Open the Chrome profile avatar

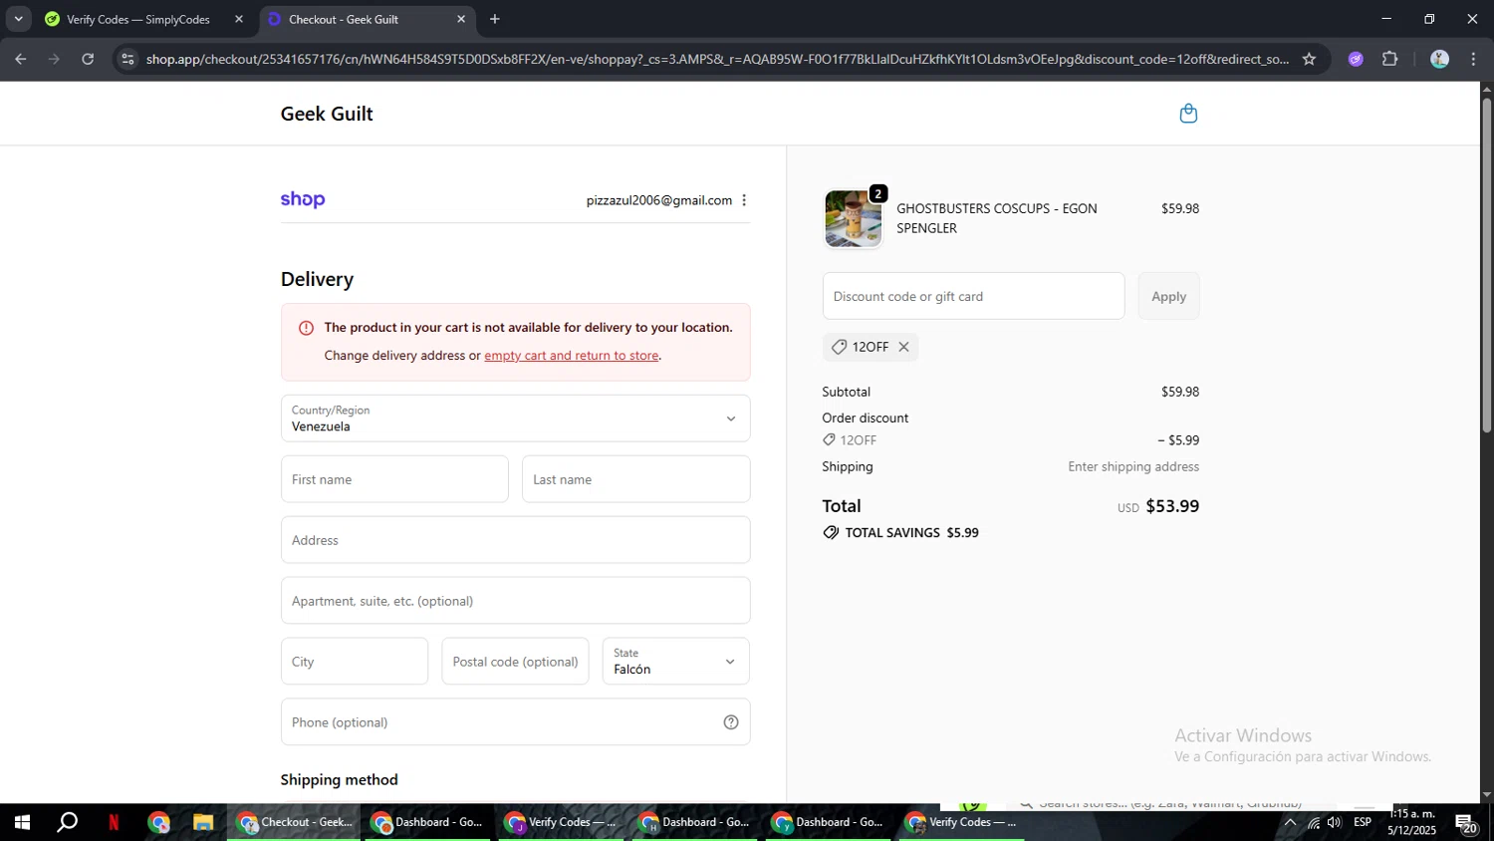tap(1439, 59)
